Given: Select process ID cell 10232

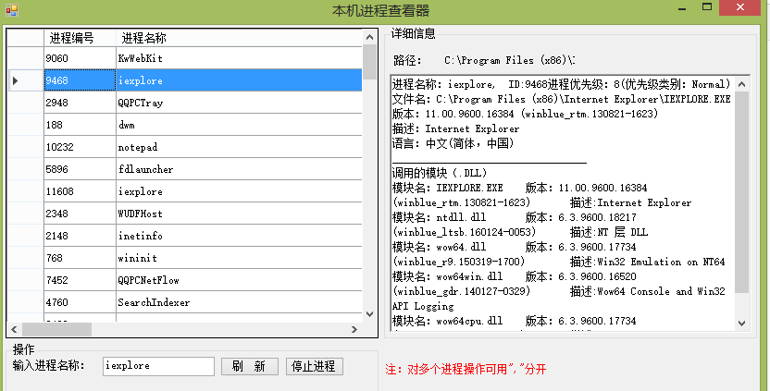Looking at the screenshot, I should pyautogui.click(x=80, y=147).
